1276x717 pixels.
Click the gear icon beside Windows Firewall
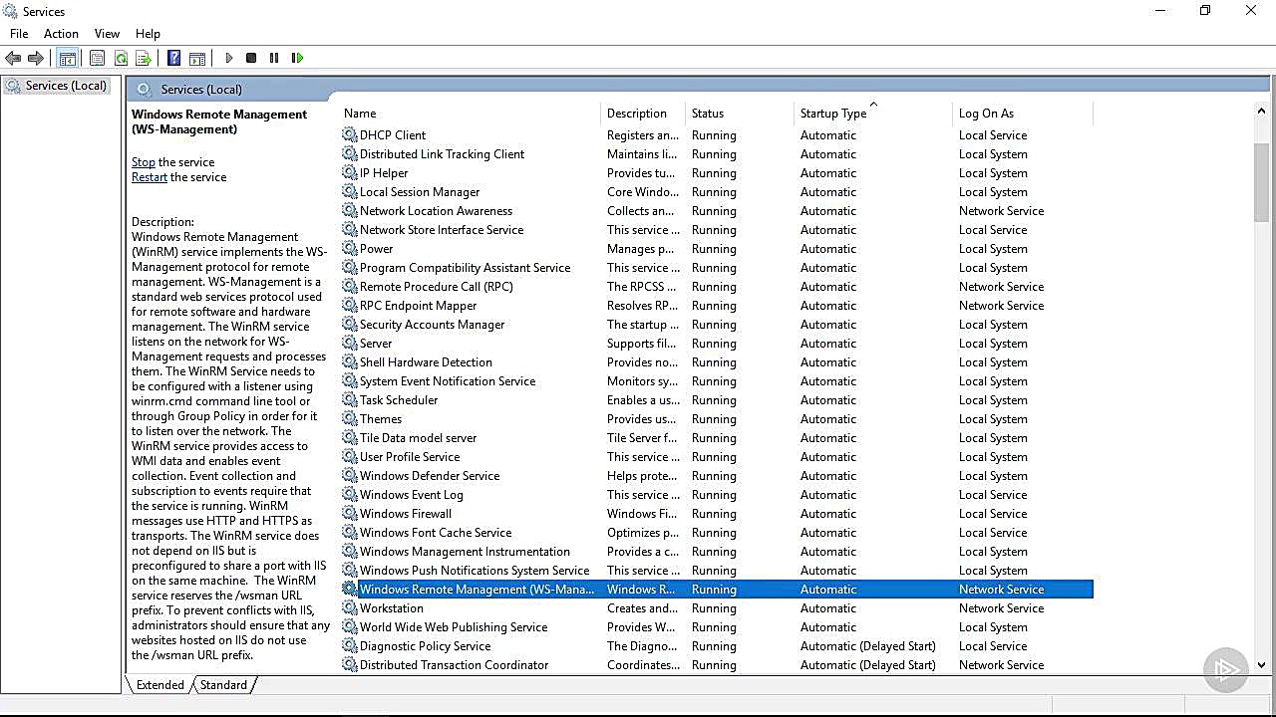click(349, 513)
